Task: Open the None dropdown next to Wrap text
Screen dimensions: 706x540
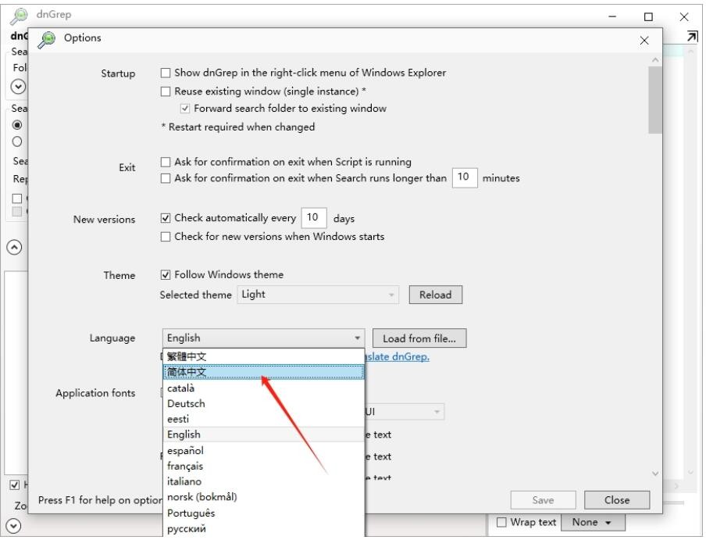Action: [x=593, y=523]
